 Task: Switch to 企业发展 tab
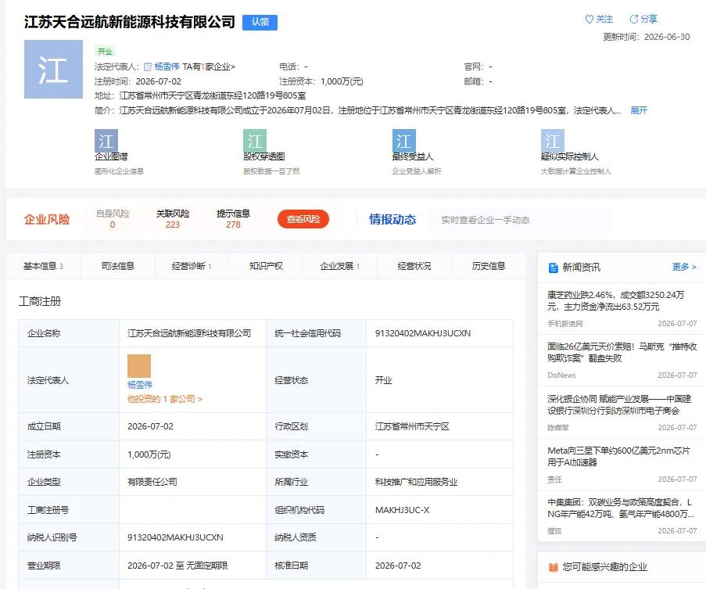click(x=339, y=266)
